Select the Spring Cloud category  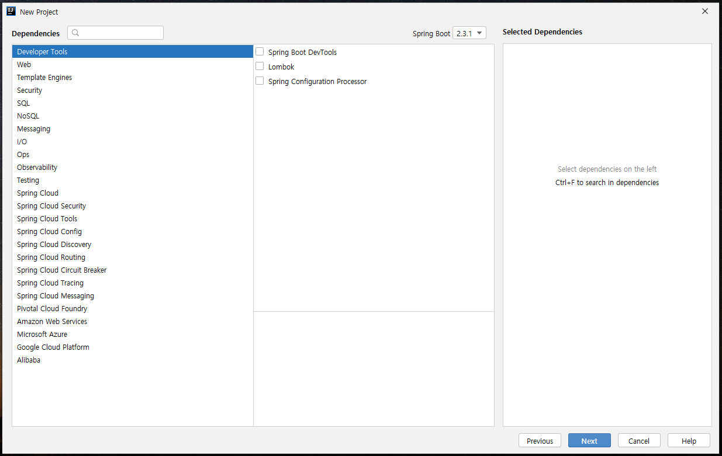[133, 193]
